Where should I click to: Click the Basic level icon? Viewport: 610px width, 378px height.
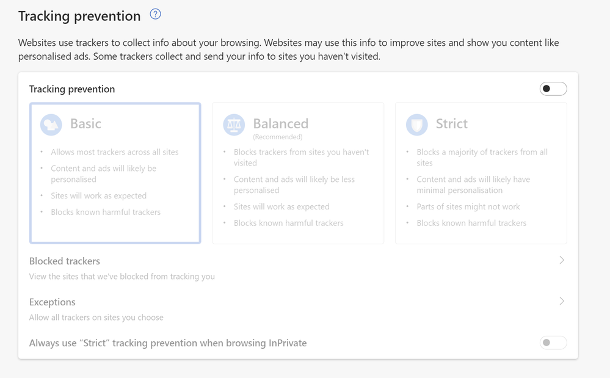point(51,125)
